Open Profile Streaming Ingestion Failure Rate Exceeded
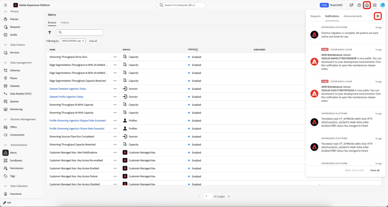 click(x=77, y=129)
